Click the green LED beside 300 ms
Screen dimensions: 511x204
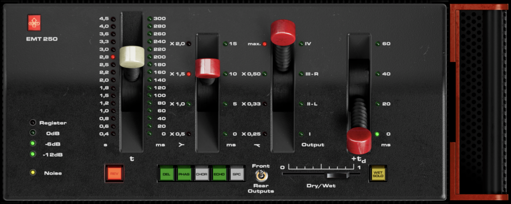point(150,18)
